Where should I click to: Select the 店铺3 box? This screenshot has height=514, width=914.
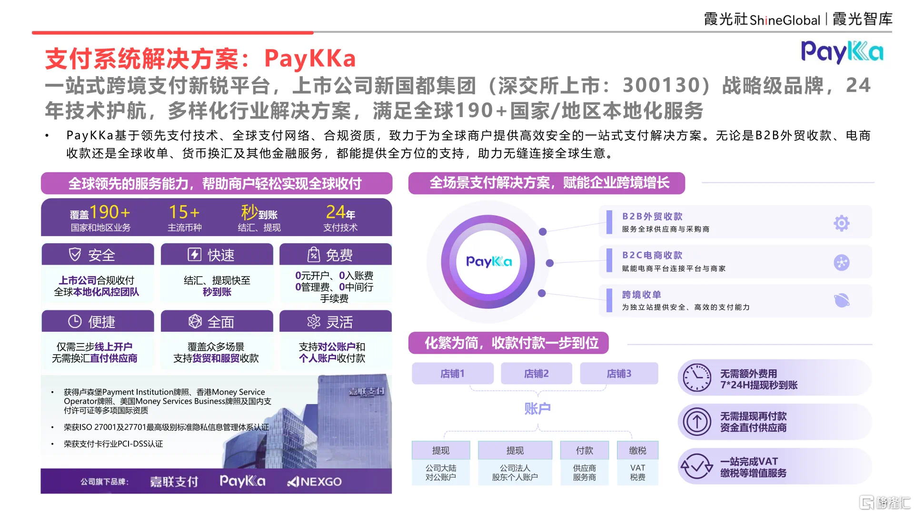(619, 374)
